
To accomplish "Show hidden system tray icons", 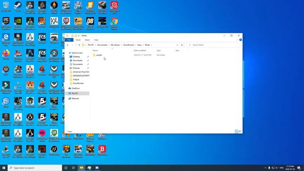I will tap(266, 168).
